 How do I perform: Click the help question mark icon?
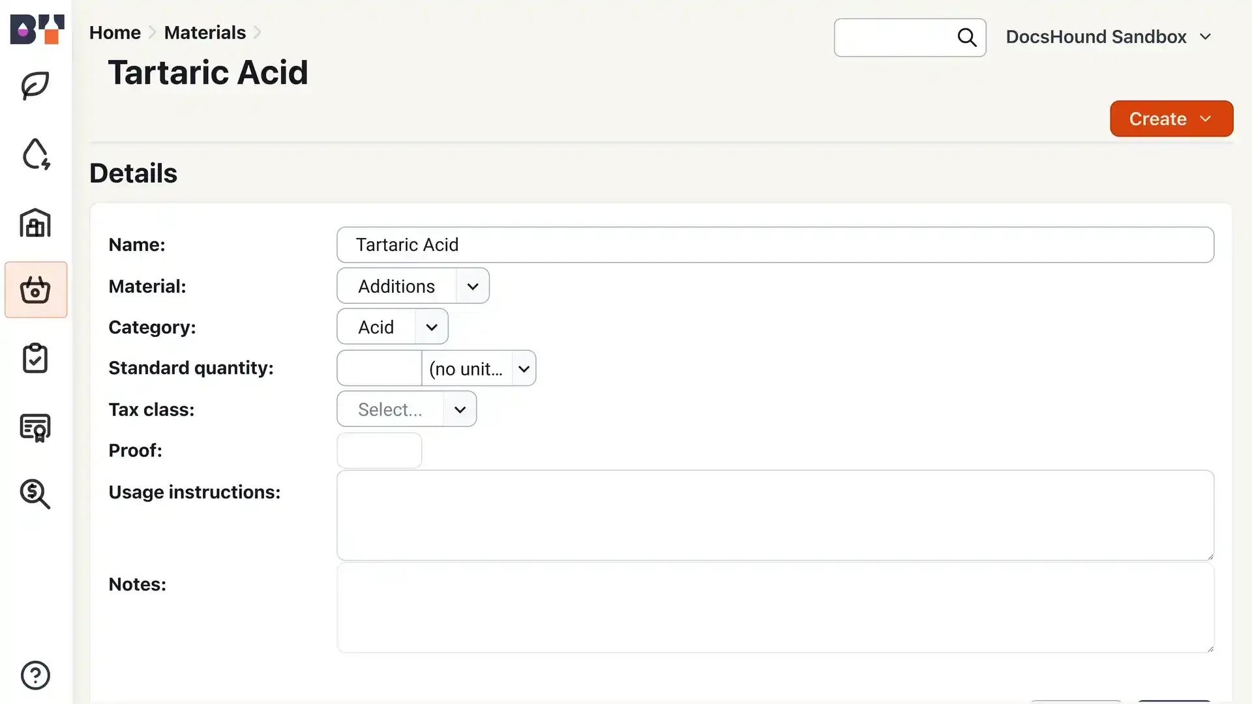35,675
